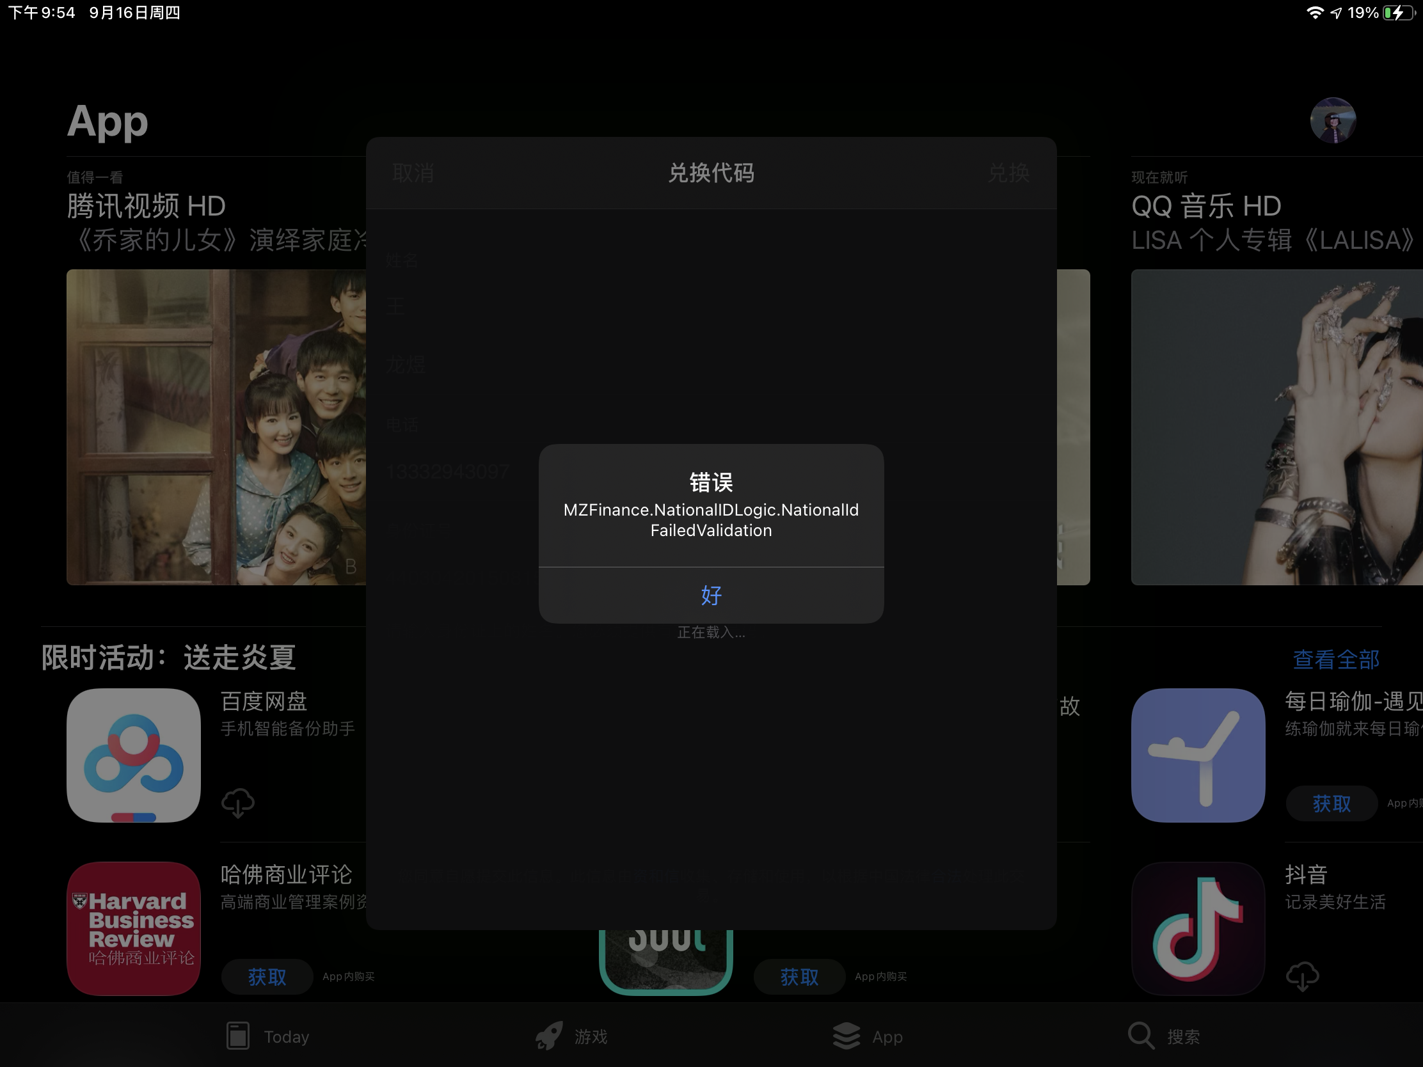Open the user profile avatar
Screen dimensions: 1423x1067
[1333, 120]
